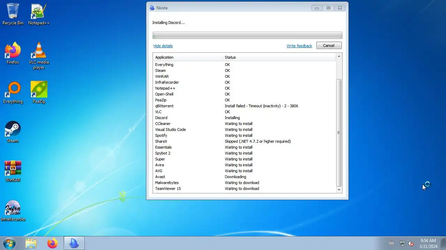Viewport: 446px width, 250px height.
Task: Open the Write feedback link
Action: coord(299,46)
